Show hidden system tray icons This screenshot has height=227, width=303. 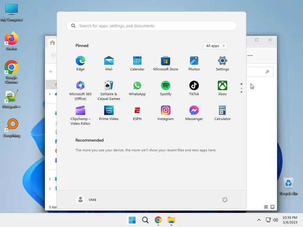[259, 220]
